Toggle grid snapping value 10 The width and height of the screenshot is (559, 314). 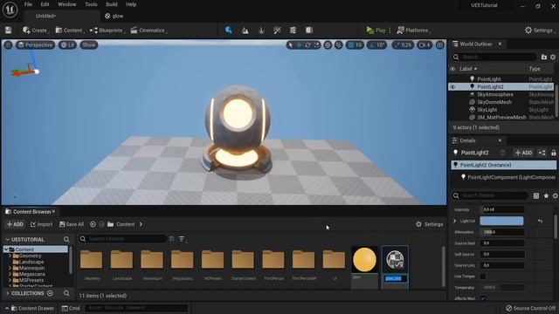[355, 44]
